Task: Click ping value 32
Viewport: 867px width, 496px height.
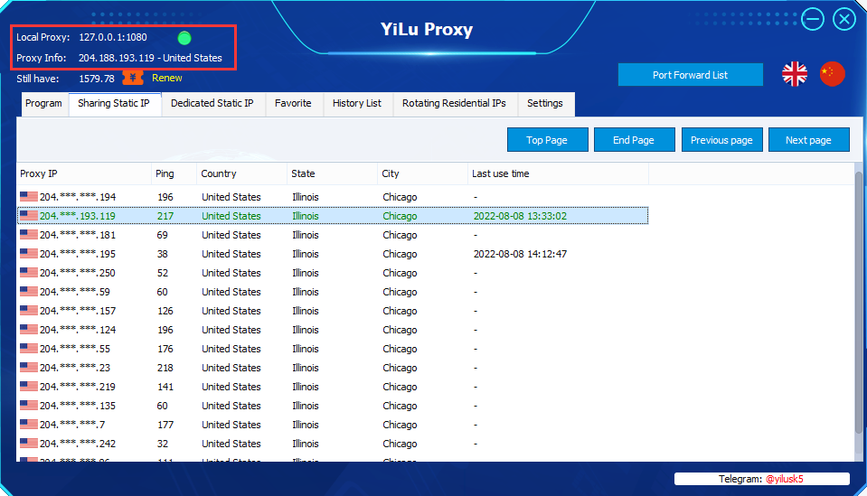Action: click(x=162, y=444)
